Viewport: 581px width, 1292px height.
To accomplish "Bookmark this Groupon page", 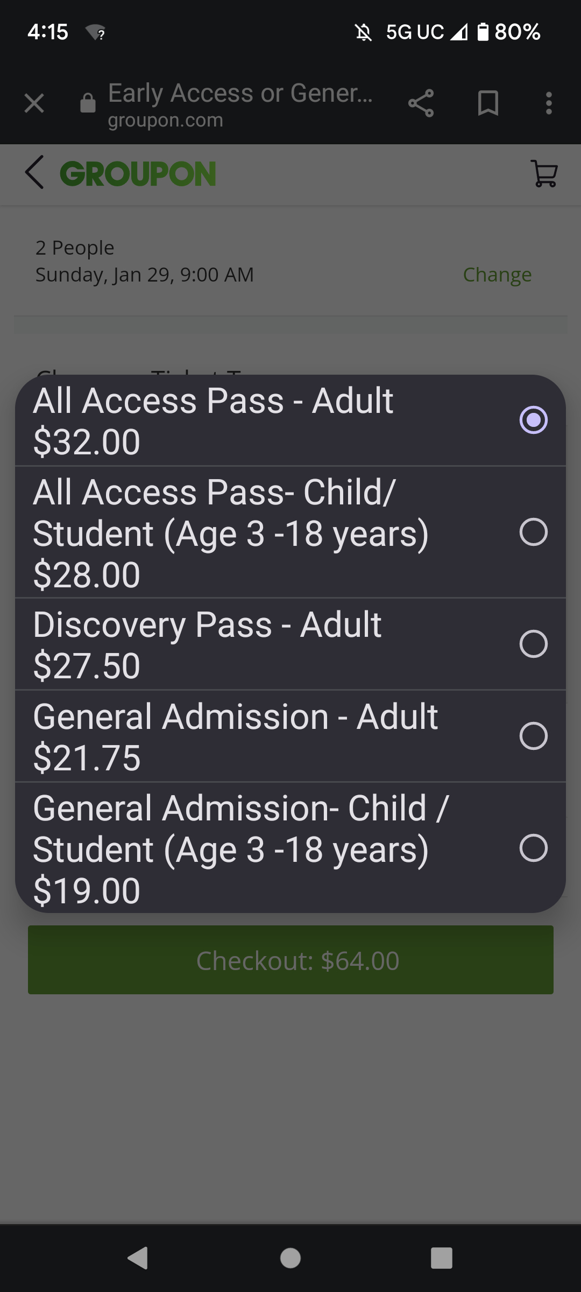I will tap(488, 103).
